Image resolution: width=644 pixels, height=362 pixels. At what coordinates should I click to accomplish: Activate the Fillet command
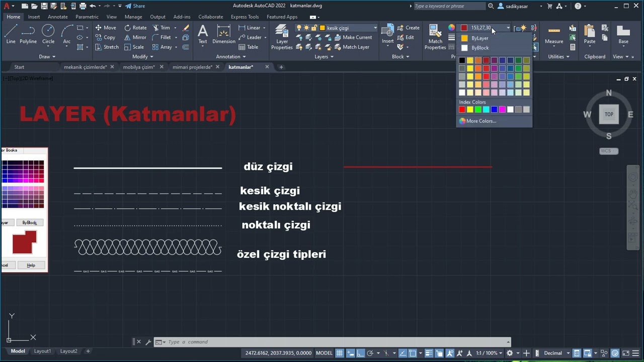click(x=162, y=37)
